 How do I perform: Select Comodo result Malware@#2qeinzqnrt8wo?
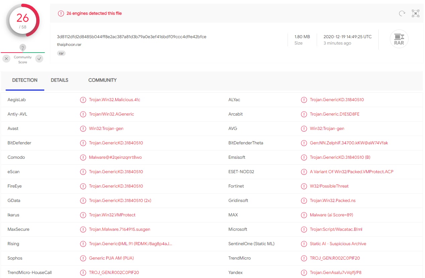click(x=115, y=157)
